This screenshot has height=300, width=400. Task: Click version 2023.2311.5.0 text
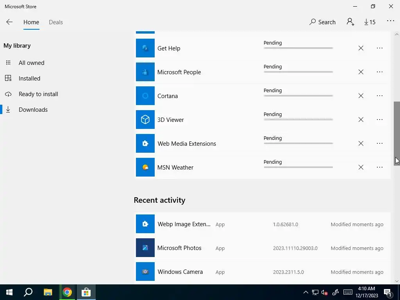[288, 272]
